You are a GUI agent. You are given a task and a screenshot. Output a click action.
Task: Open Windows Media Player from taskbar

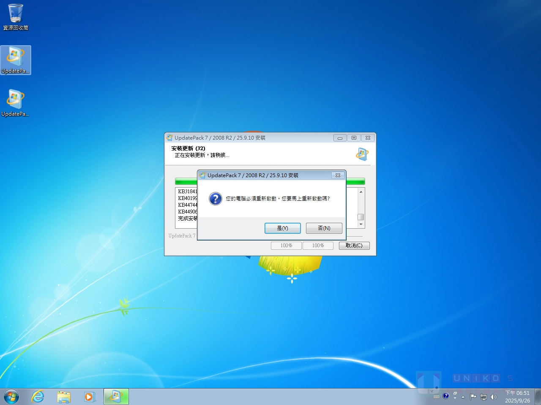(x=89, y=397)
